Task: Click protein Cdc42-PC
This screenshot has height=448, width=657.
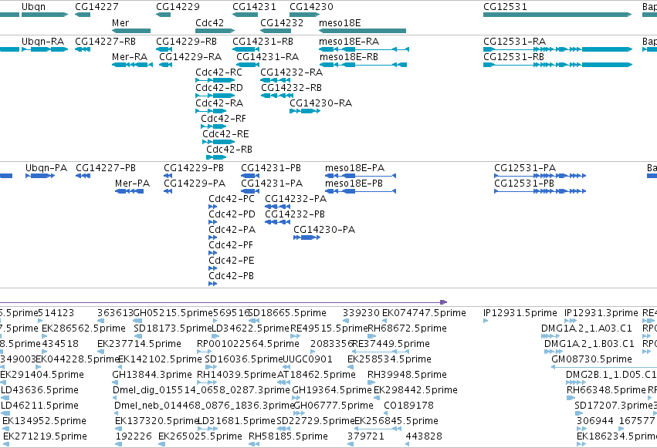Action: click(x=232, y=199)
